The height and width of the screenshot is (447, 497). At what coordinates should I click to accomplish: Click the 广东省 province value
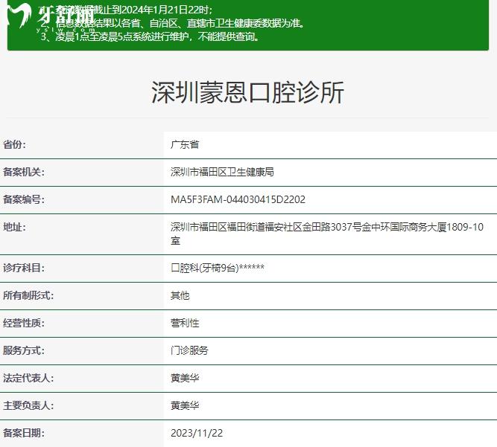click(185, 144)
